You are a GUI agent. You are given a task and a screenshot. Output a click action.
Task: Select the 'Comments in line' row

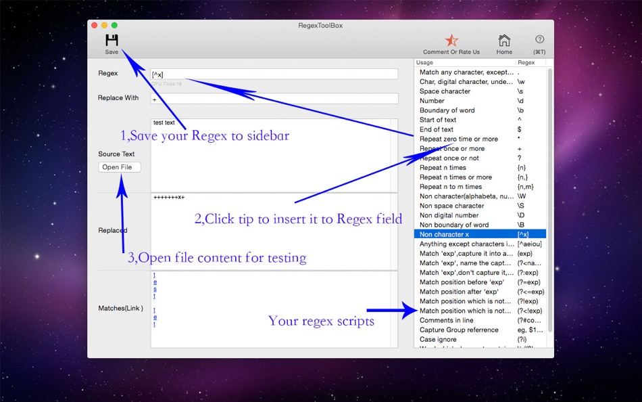(x=480, y=320)
